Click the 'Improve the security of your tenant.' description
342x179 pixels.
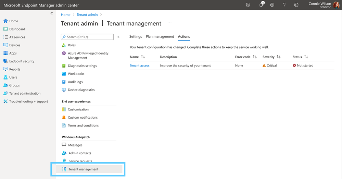click(x=186, y=65)
